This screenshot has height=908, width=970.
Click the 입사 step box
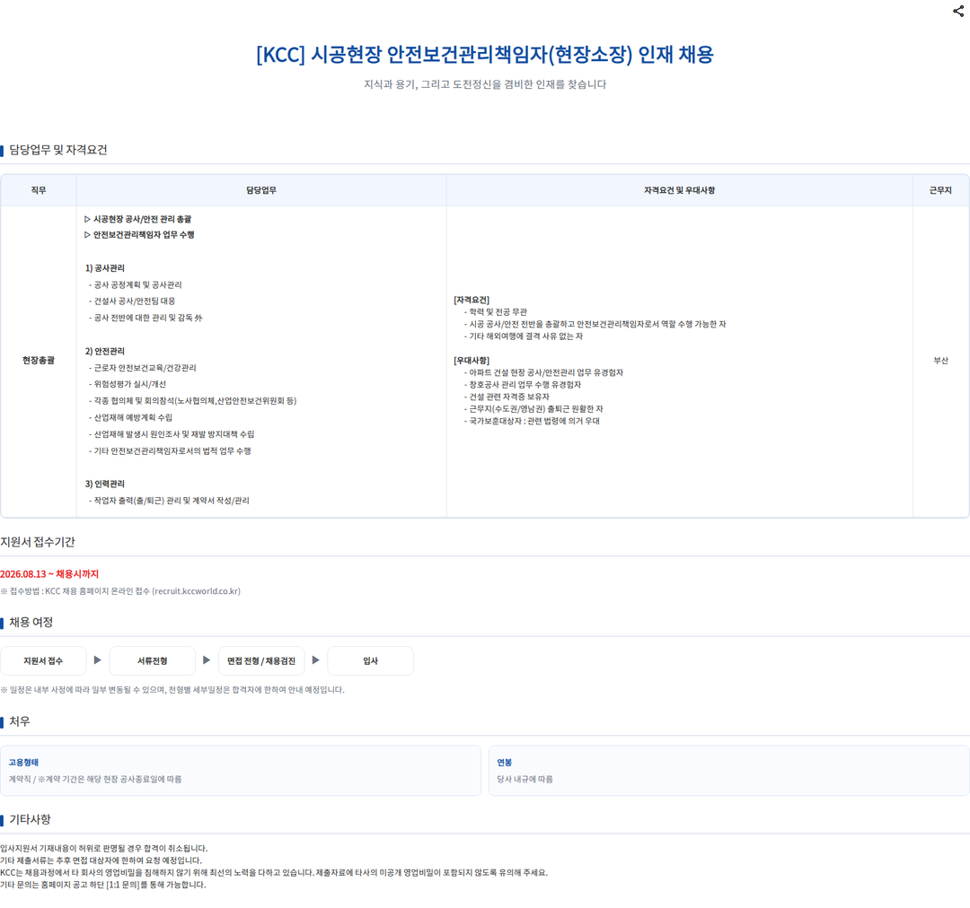pyautogui.click(x=371, y=660)
